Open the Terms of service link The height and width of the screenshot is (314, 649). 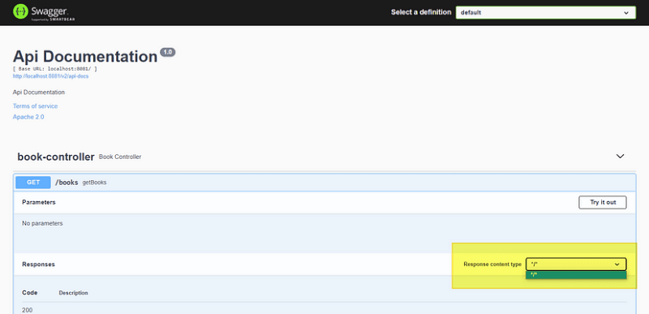point(35,106)
